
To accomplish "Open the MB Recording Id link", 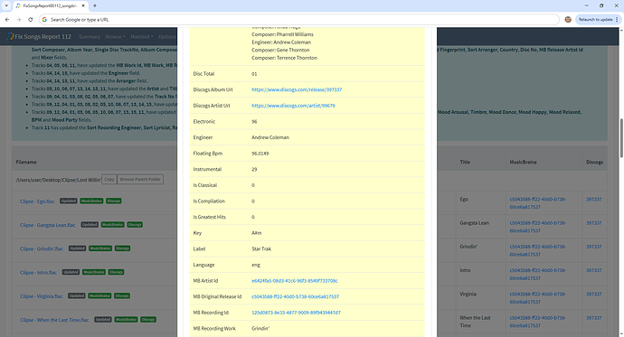I will [x=296, y=313].
